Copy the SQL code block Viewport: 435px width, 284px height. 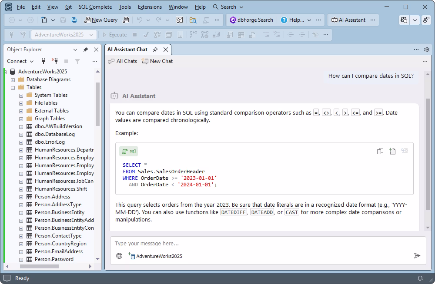[380, 151]
